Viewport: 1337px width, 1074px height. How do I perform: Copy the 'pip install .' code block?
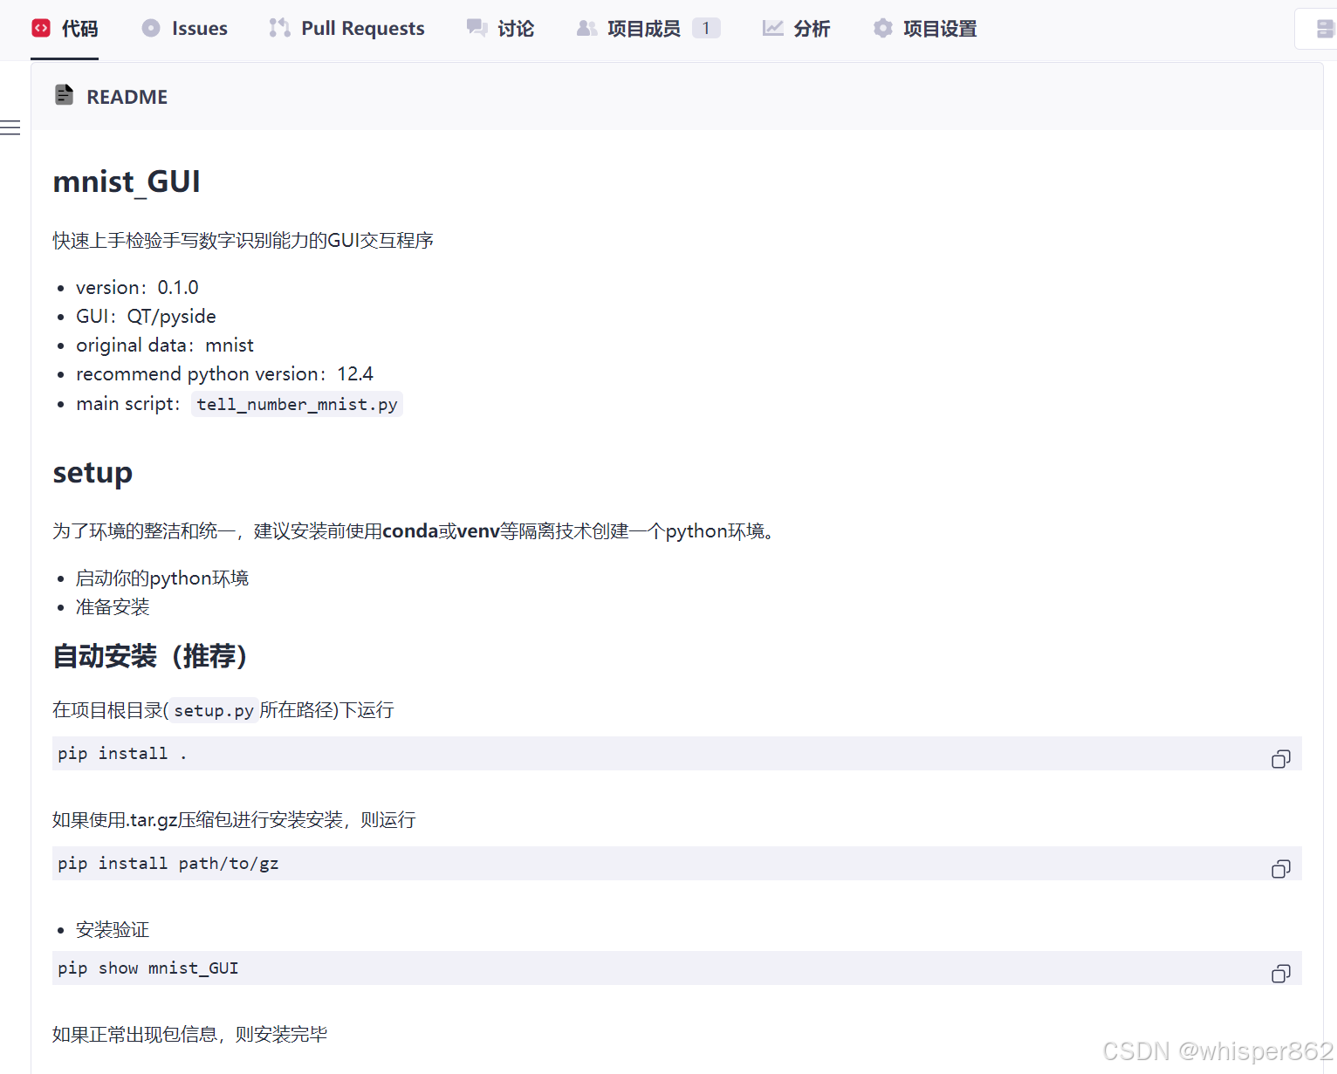point(1280,758)
